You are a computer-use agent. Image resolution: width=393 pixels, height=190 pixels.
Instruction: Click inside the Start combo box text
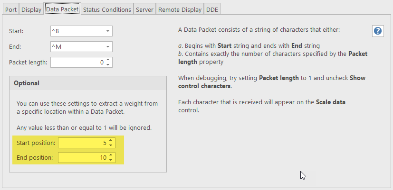[x=76, y=31]
